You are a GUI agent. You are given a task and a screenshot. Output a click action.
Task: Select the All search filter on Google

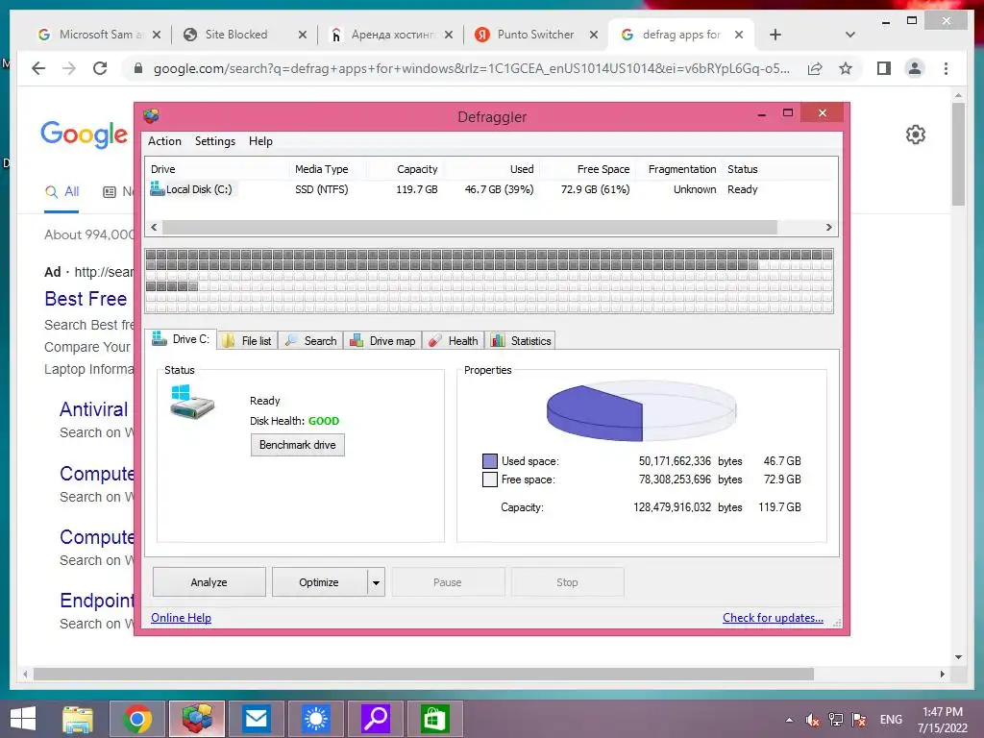[61, 192]
